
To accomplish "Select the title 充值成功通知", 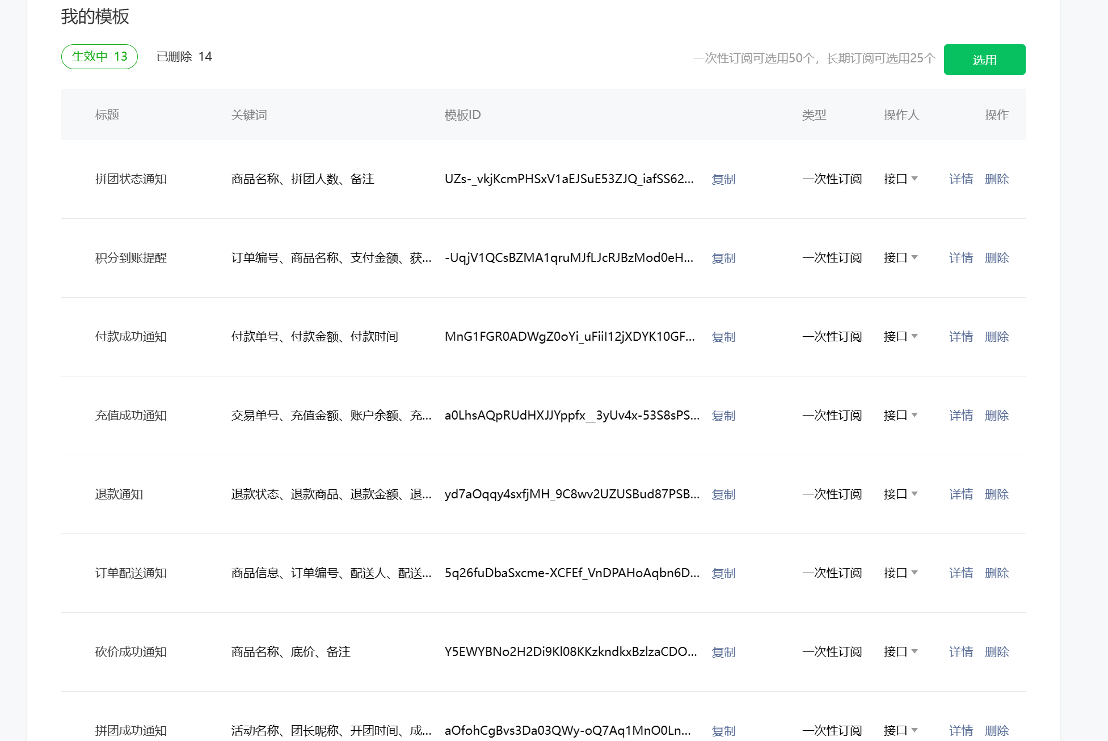I will click(131, 416).
